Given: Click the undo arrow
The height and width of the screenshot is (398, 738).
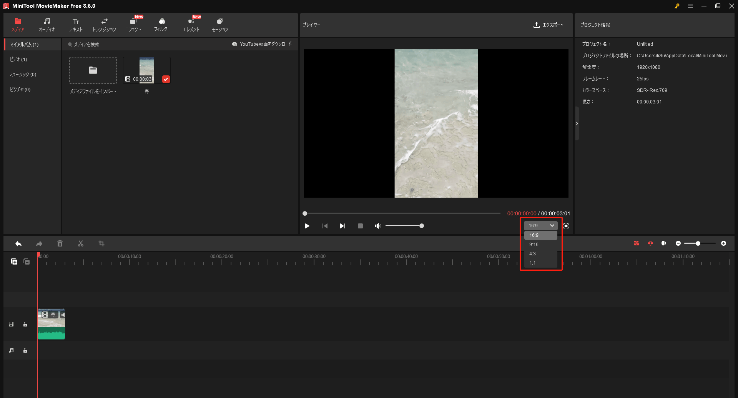Looking at the screenshot, I should click(x=18, y=243).
